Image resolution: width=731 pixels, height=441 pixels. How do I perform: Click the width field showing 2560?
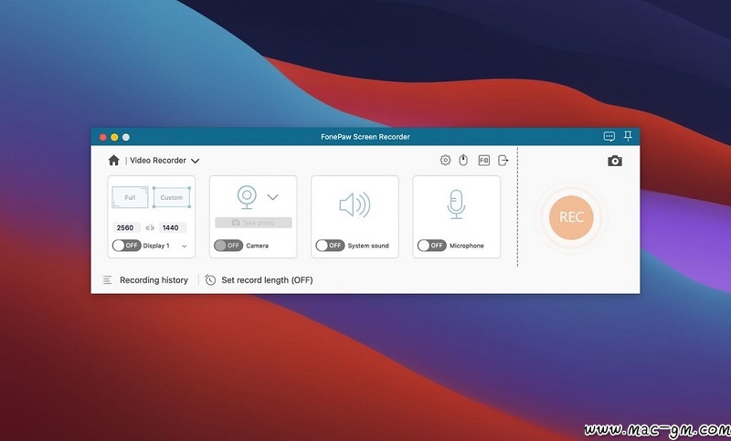pyautogui.click(x=125, y=227)
